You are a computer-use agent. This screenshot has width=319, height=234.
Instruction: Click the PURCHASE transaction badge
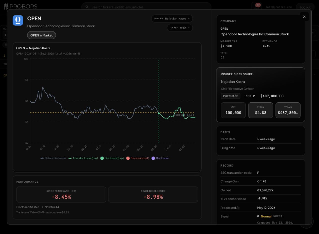pyautogui.click(x=231, y=96)
